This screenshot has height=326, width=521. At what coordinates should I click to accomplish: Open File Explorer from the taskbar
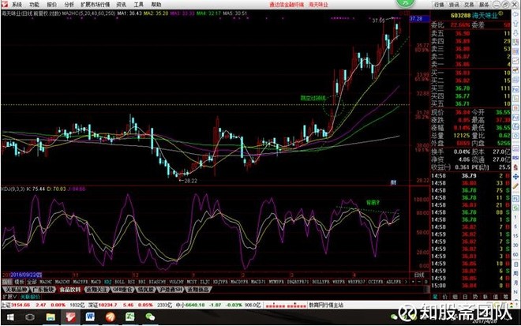(51, 317)
